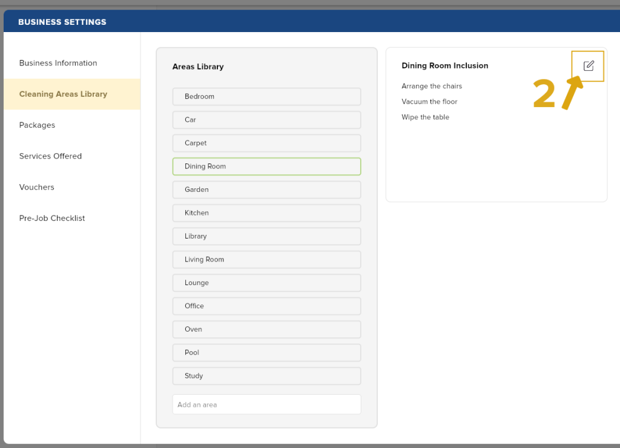Go to the Packages settings
The height and width of the screenshot is (448, 620).
(x=37, y=125)
